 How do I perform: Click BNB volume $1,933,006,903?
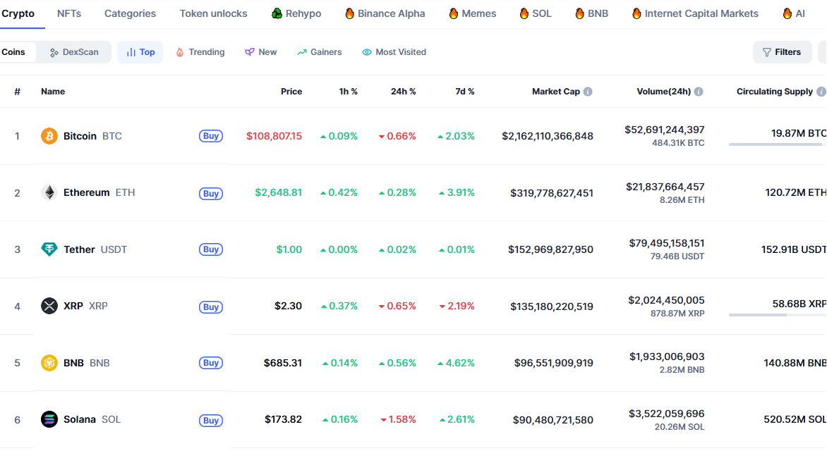(x=667, y=357)
